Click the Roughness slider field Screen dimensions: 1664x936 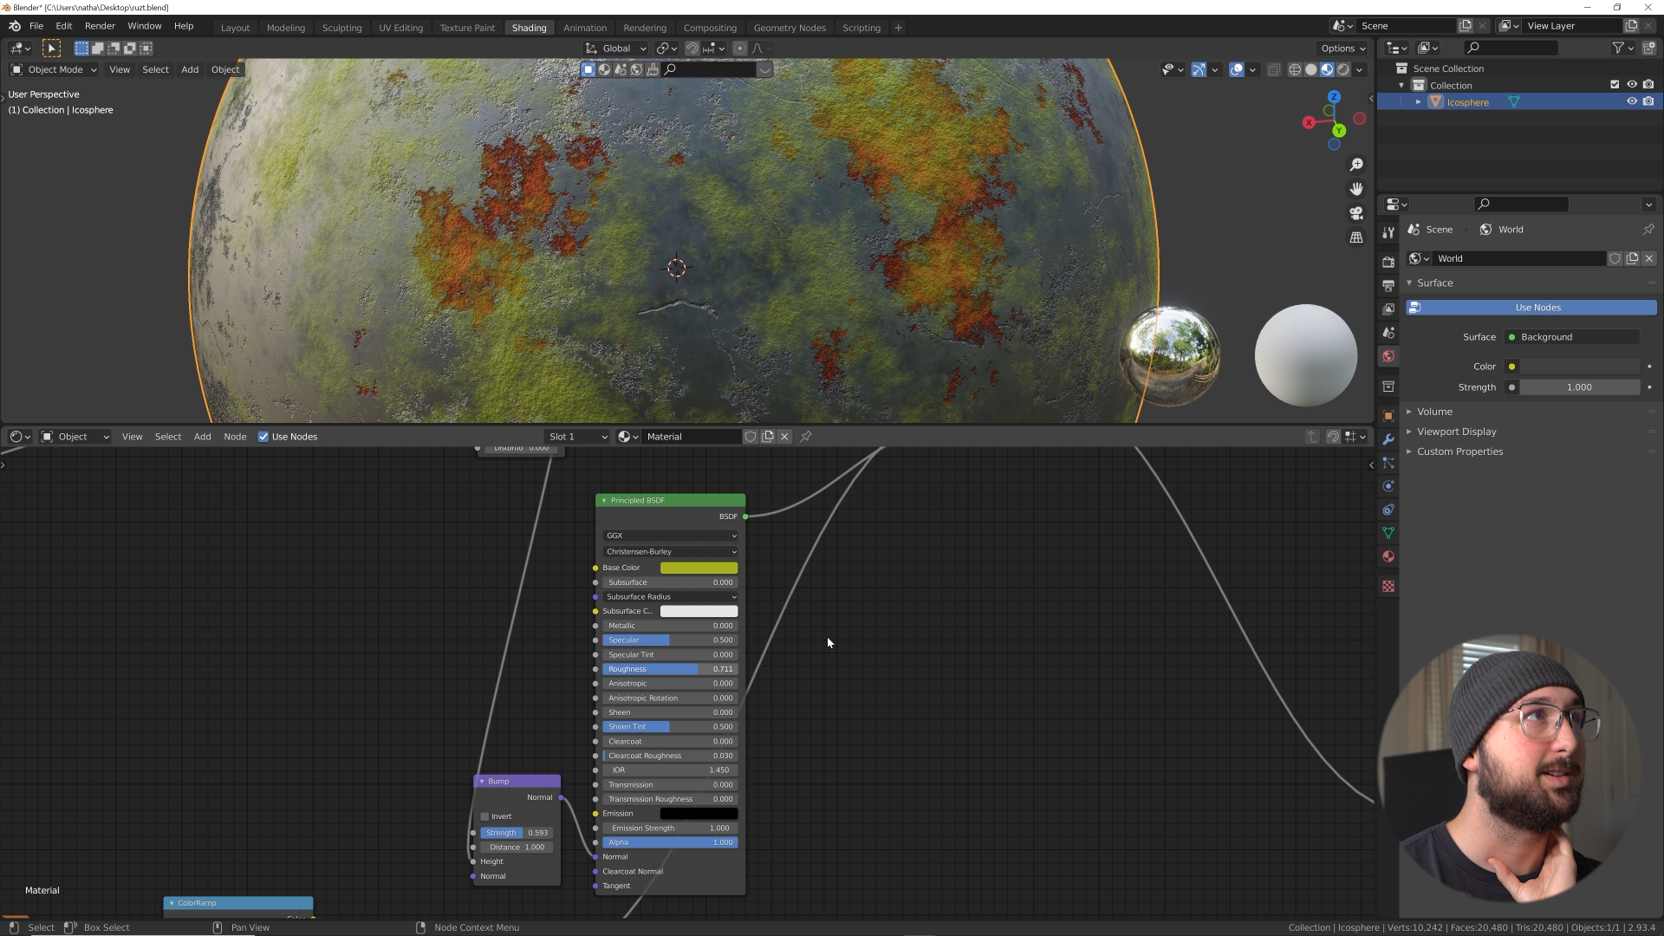coord(670,669)
